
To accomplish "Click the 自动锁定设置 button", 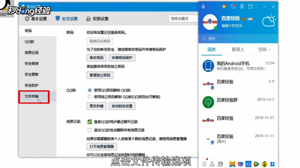I will [x=122, y=106].
